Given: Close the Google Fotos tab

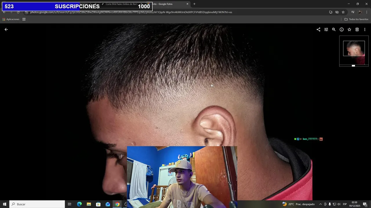Looking at the screenshot, I should (x=187, y=4).
